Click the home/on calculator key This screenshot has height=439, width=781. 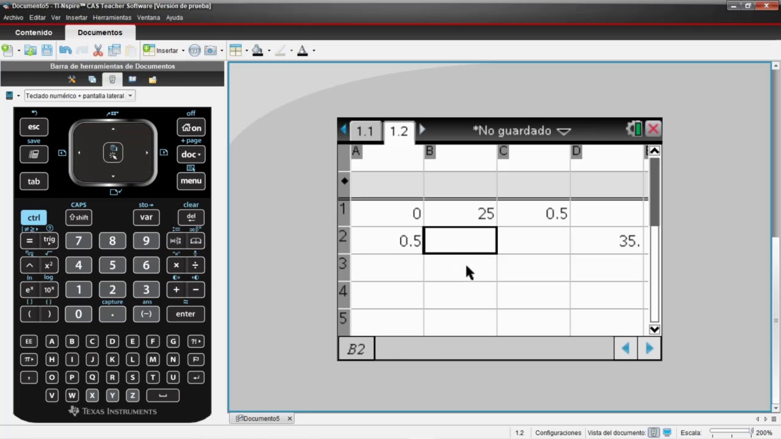click(x=191, y=127)
